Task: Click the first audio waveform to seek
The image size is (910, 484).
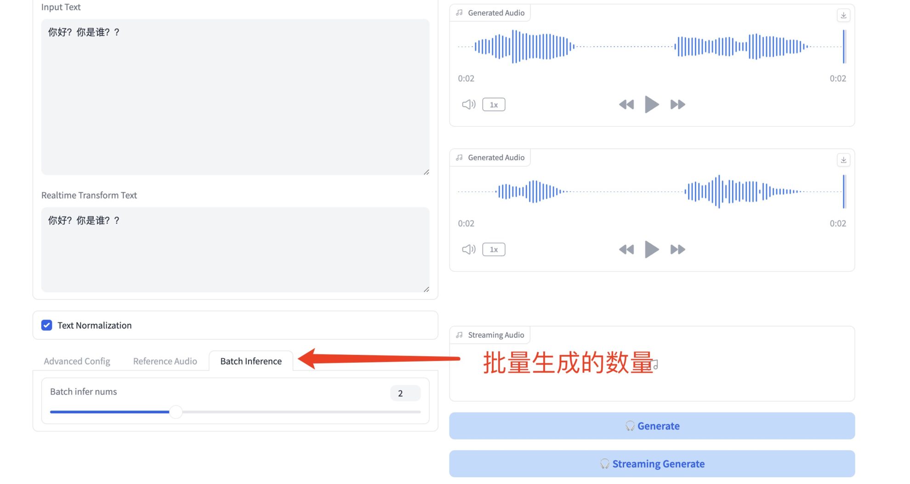Action: pyautogui.click(x=652, y=46)
